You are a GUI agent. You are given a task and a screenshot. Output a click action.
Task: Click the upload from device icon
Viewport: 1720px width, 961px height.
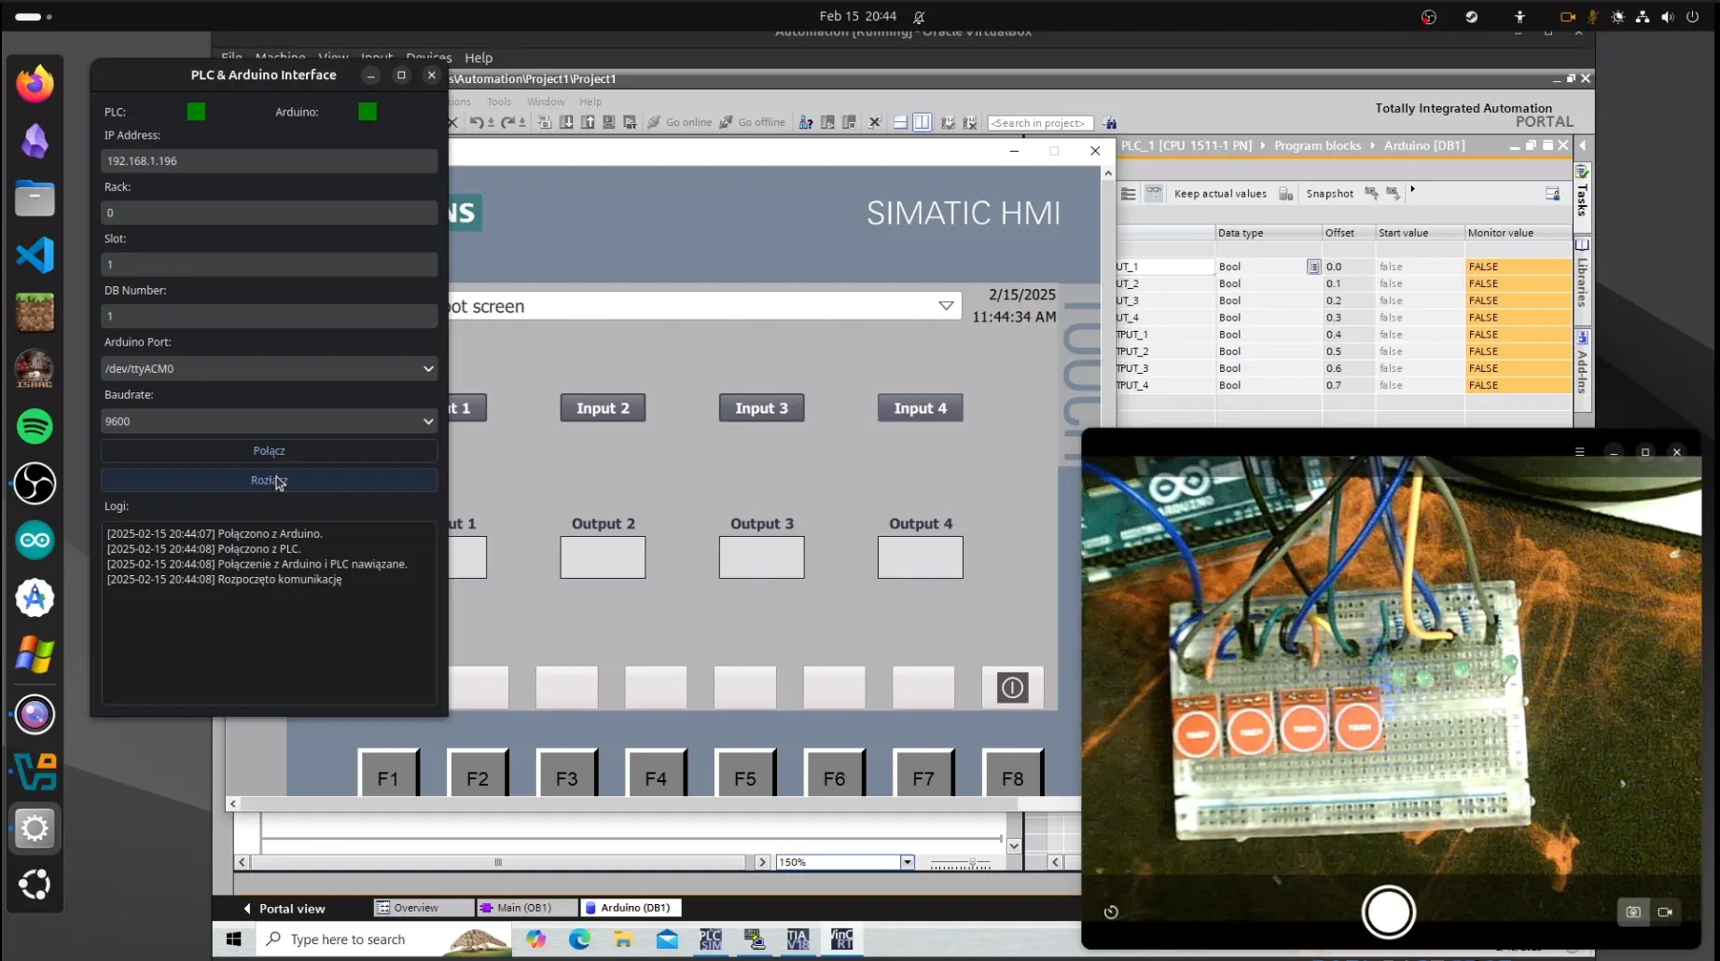coord(588,122)
